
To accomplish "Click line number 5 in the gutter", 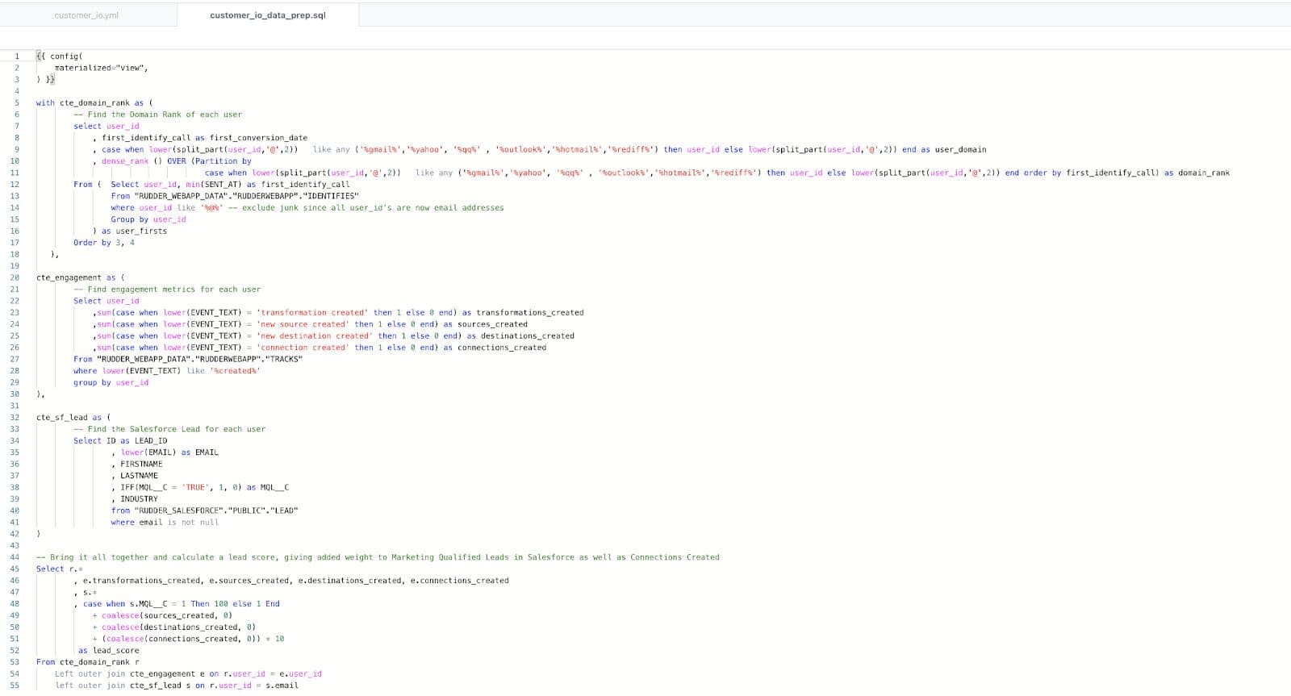I will [x=15, y=103].
